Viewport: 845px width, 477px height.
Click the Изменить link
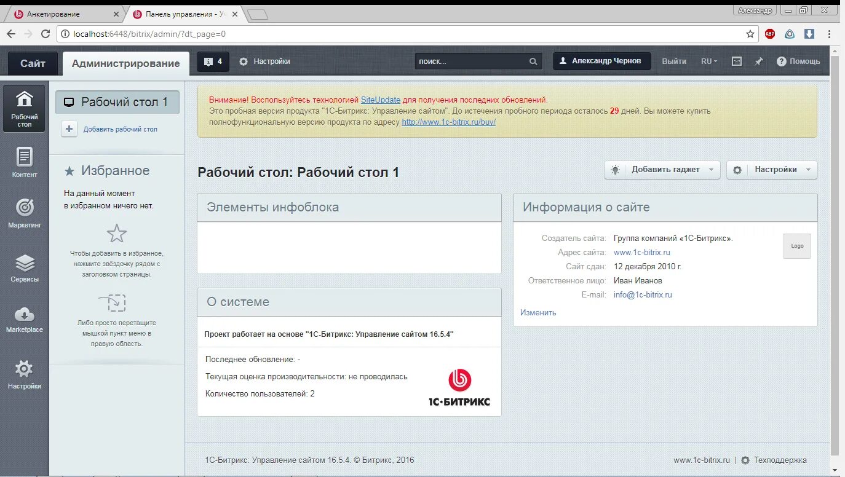538,312
